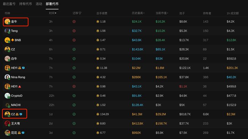This screenshot has width=248, height=139.
Task: Click the 1d CZ token avatar
Action: coord(7,114)
